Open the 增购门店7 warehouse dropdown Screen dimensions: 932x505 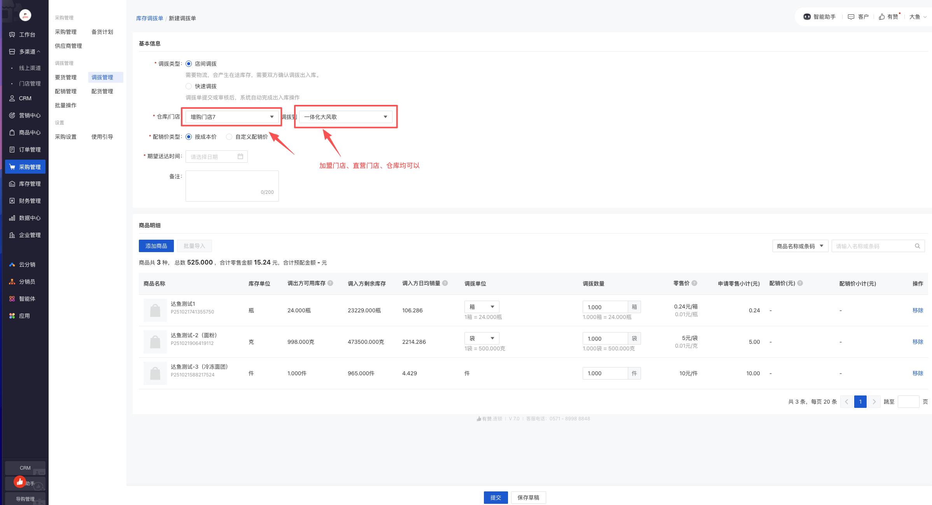coord(232,117)
